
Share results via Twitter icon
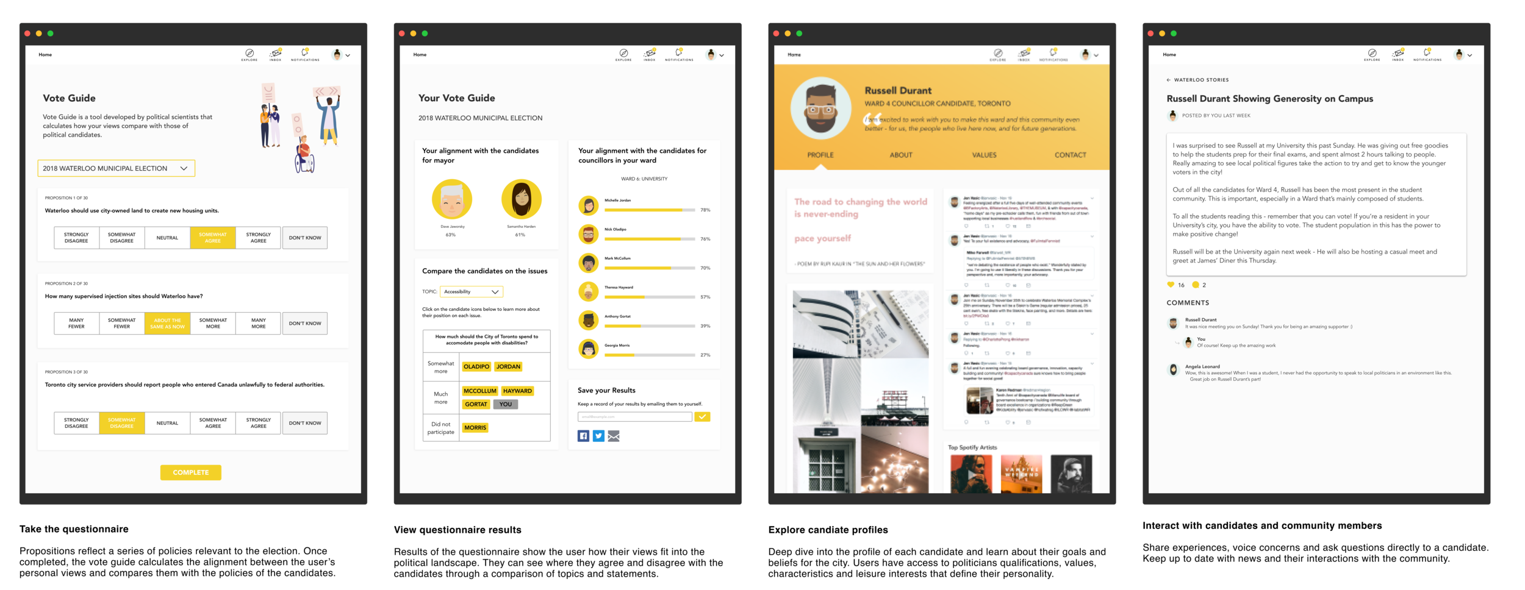(x=598, y=436)
